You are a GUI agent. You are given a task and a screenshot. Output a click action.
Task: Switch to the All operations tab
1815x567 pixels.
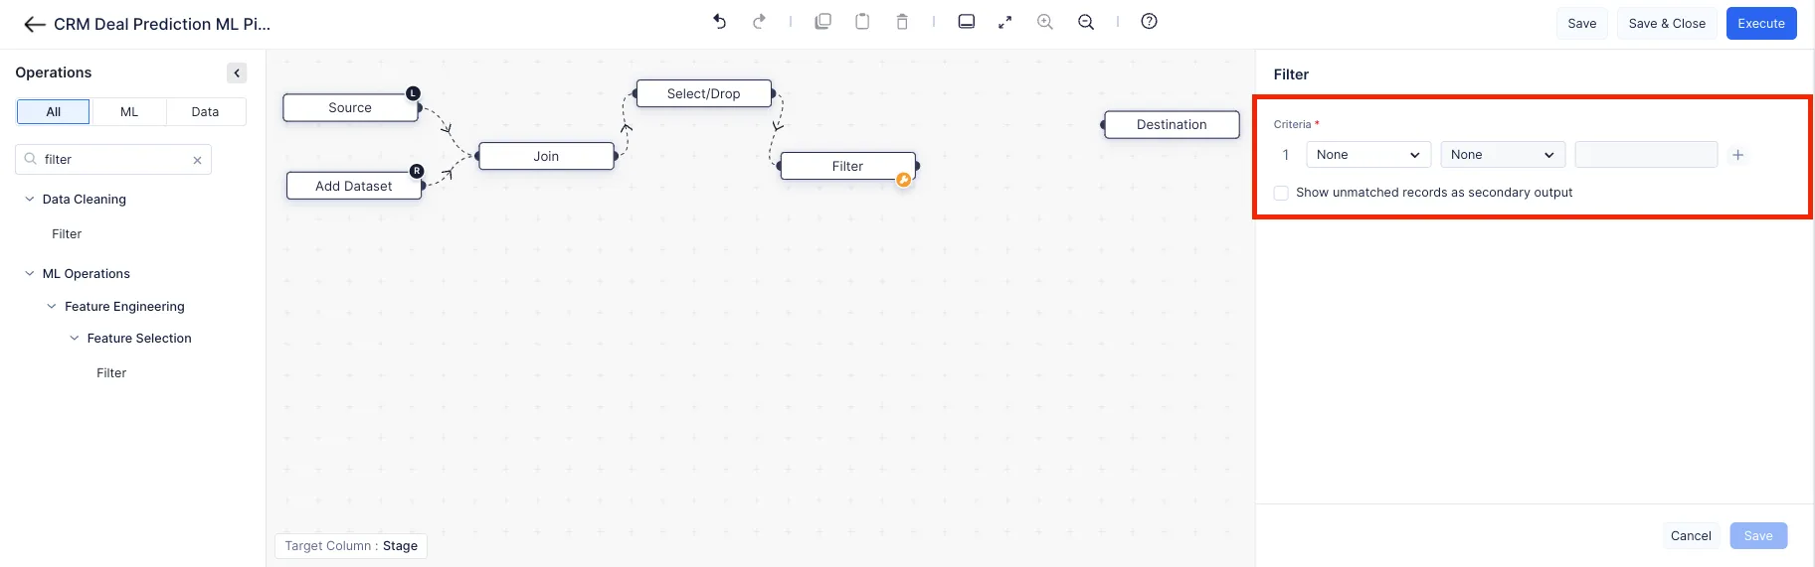tap(54, 112)
